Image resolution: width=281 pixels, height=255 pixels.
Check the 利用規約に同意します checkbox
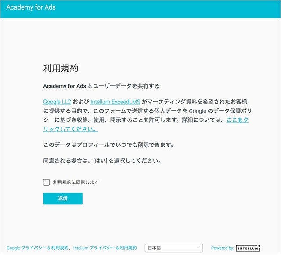[x=47, y=182]
